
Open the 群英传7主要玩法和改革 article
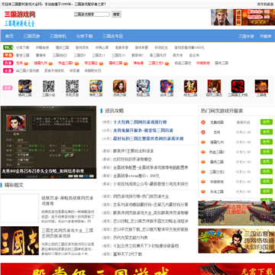click(134, 151)
